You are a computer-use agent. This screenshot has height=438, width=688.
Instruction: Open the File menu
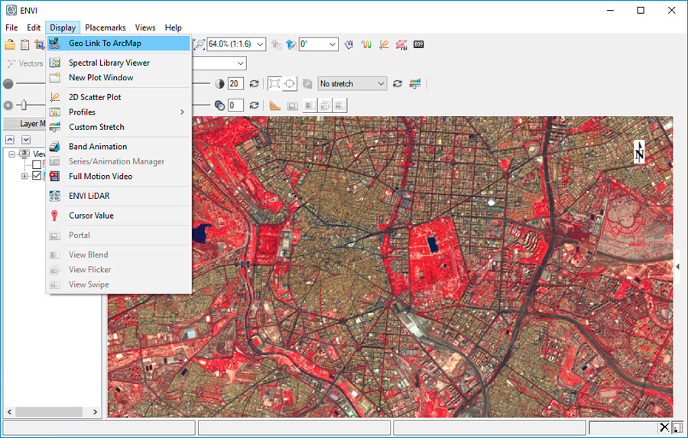pos(11,28)
